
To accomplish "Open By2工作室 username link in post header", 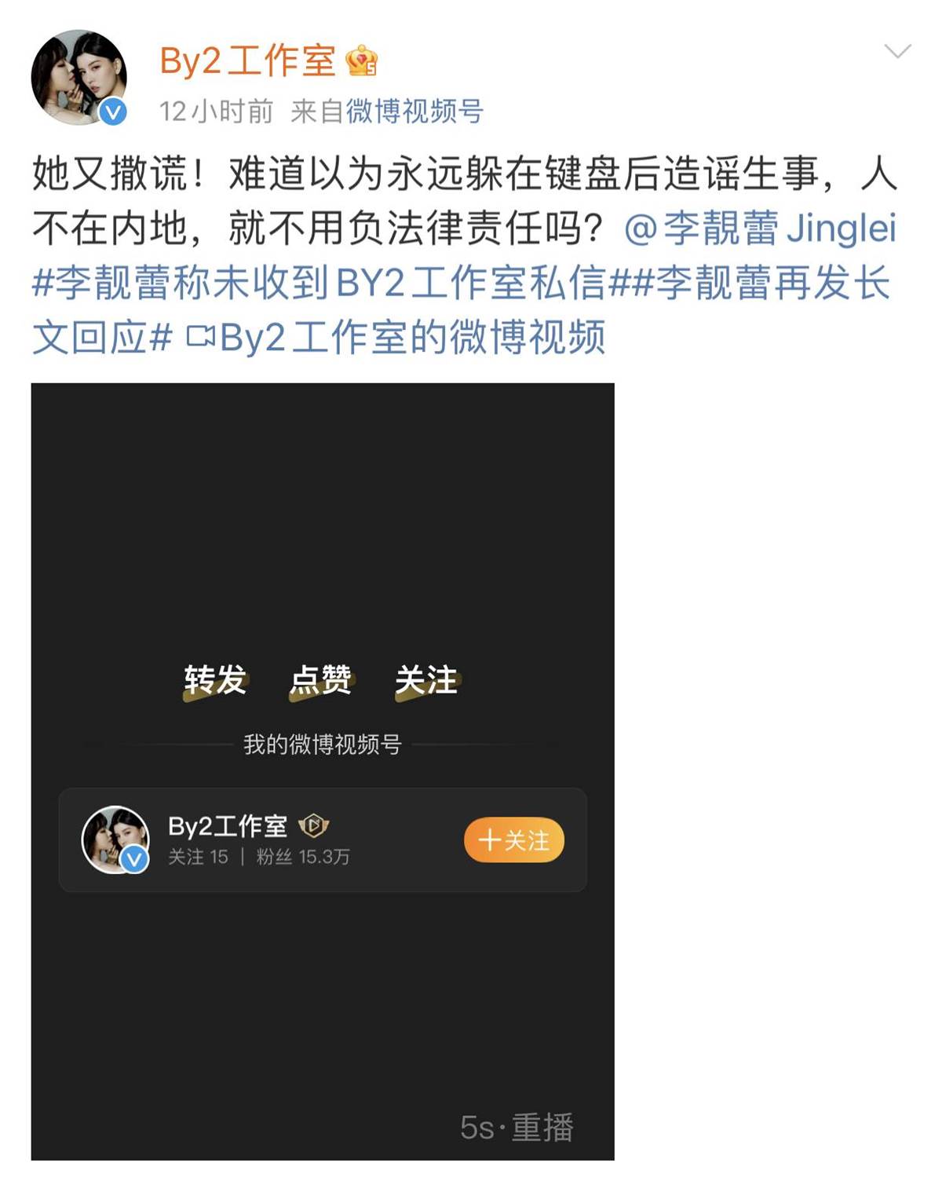I will click(x=247, y=61).
